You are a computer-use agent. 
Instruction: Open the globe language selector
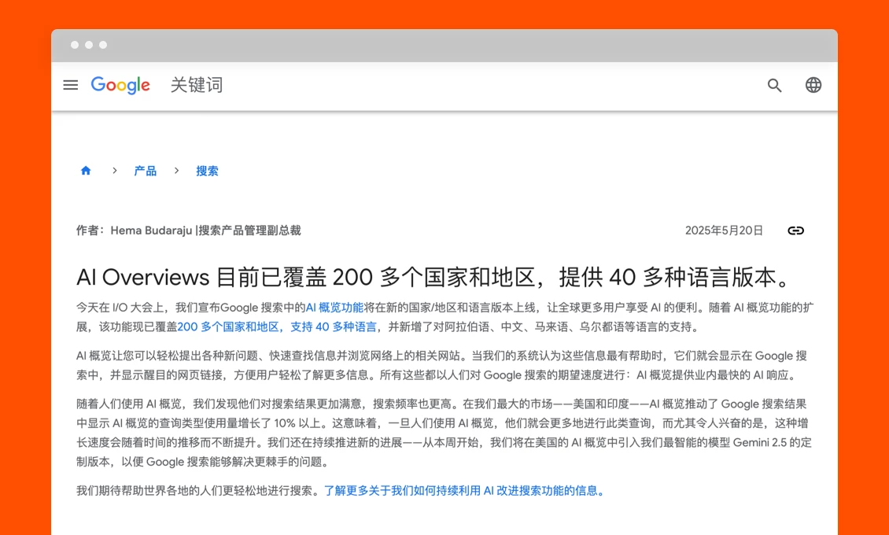[x=813, y=85]
